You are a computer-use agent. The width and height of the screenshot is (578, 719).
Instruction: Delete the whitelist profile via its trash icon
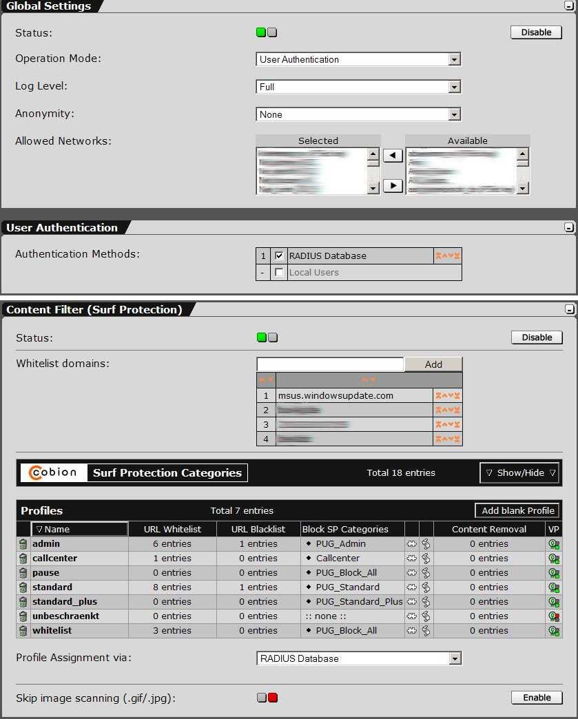coord(23,631)
